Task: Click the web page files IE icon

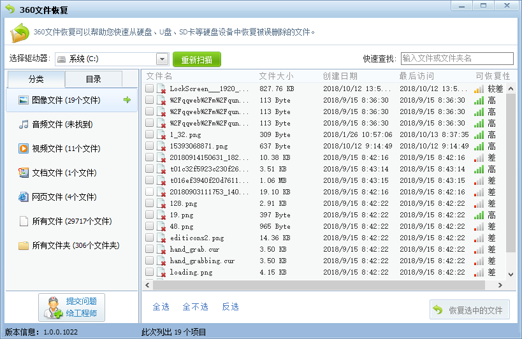Action: pos(24,197)
